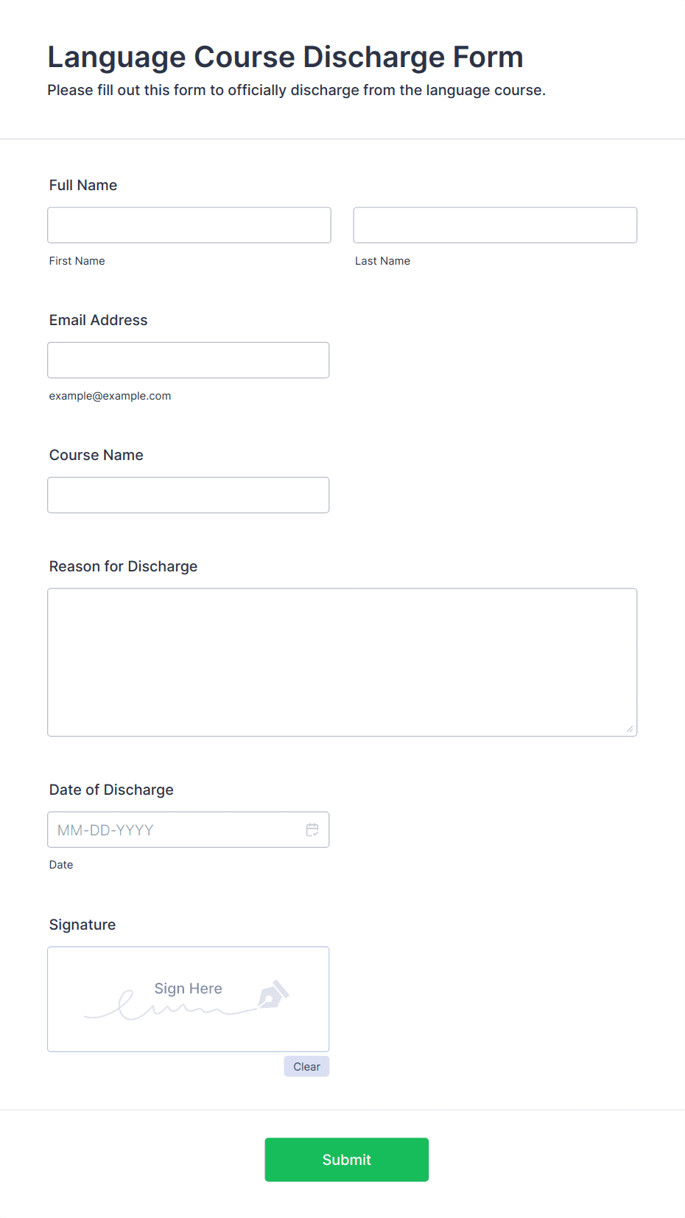
Task: Click the example@example.com hint text
Action: point(110,396)
